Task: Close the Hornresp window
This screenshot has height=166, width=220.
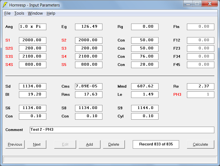Action: coord(210,4)
